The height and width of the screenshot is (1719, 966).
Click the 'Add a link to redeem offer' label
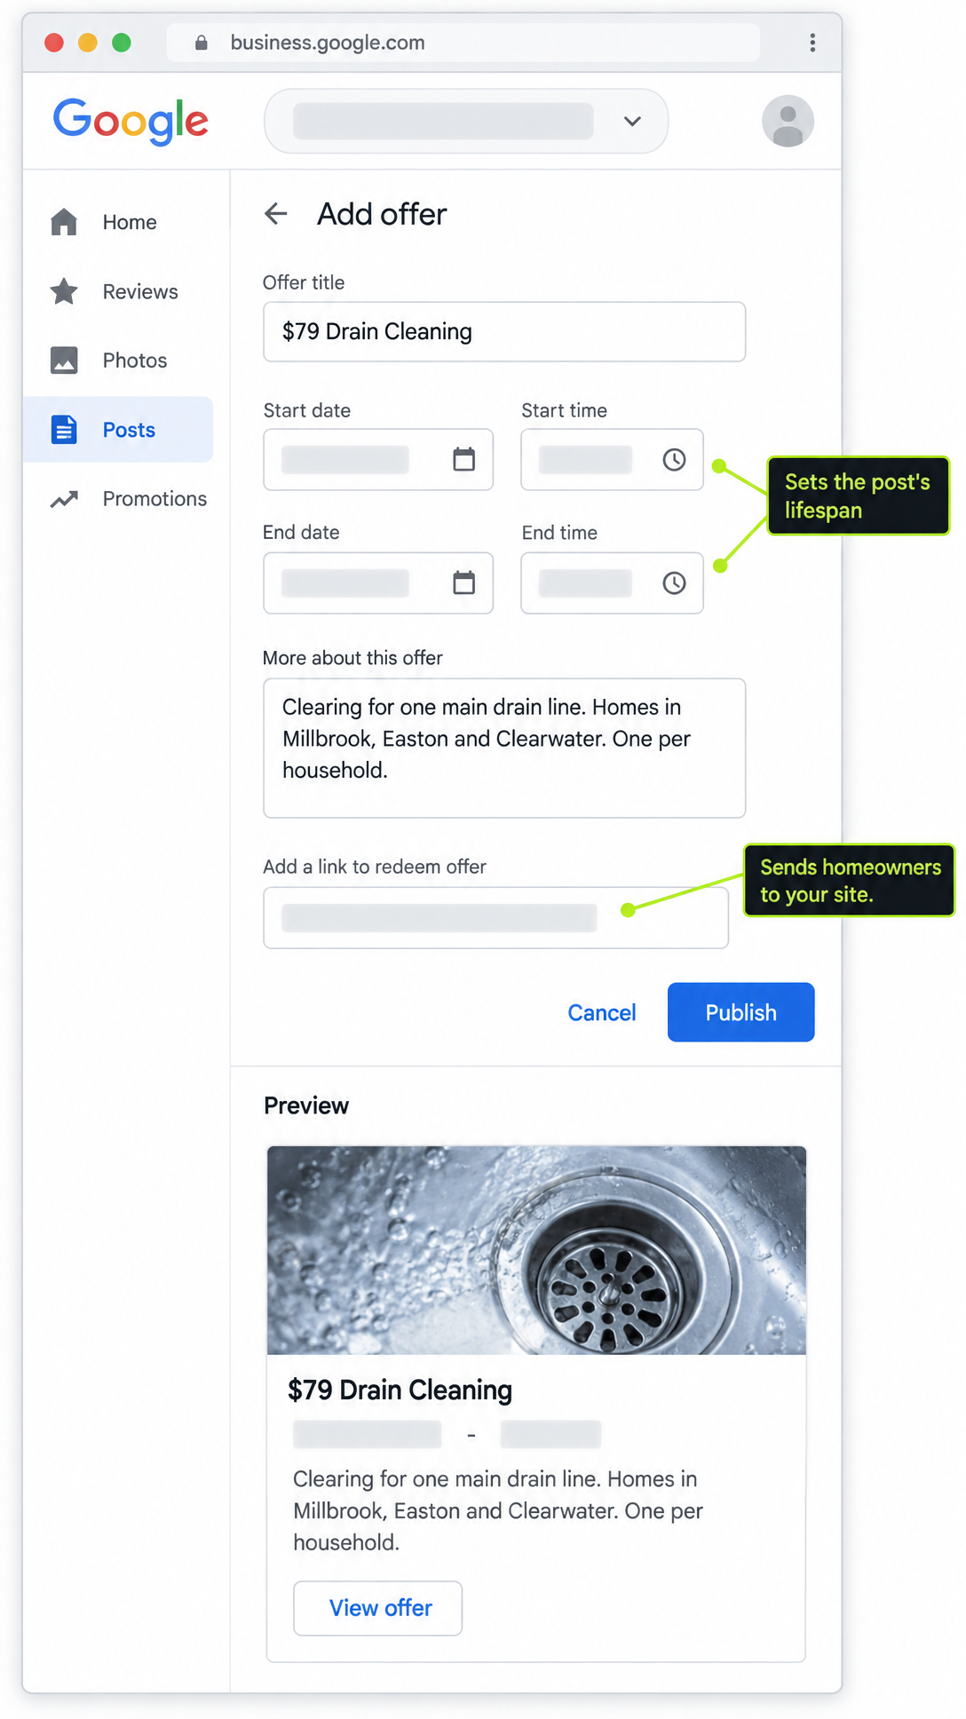[x=375, y=867]
